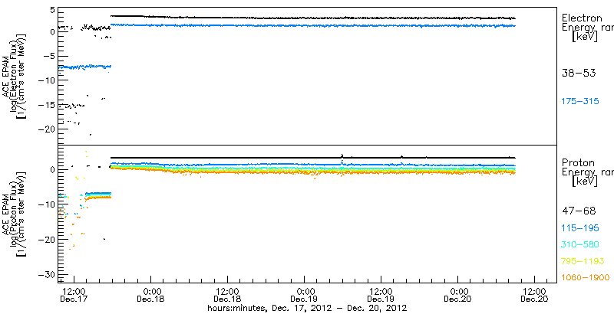Click the 12:00 Dec.17 time axis label
This screenshot has height=314, width=614.
(74, 296)
